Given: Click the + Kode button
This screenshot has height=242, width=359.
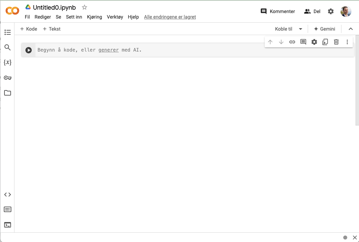Looking at the screenshot, I should [29, 29].
